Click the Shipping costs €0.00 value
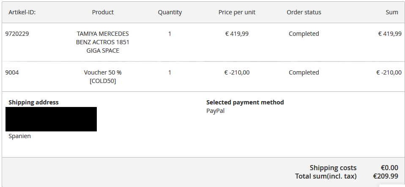405x187 pixels. (x=389, y=168)
